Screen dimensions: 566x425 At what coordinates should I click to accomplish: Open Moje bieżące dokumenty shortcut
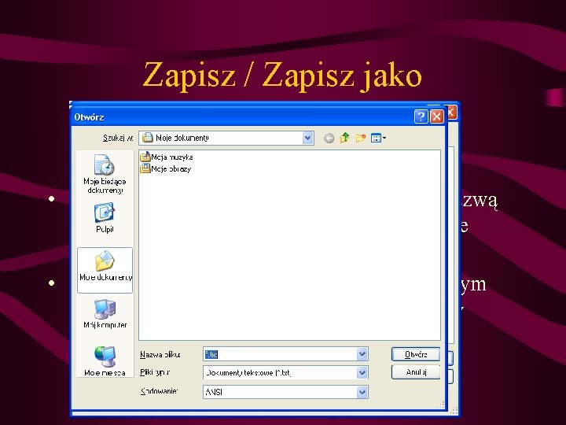click(105, 174)
